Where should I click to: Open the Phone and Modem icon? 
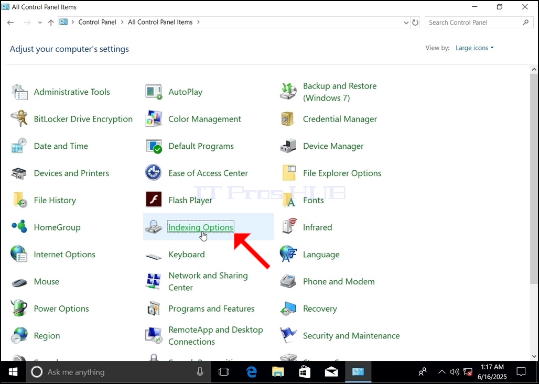coord(288,281)
